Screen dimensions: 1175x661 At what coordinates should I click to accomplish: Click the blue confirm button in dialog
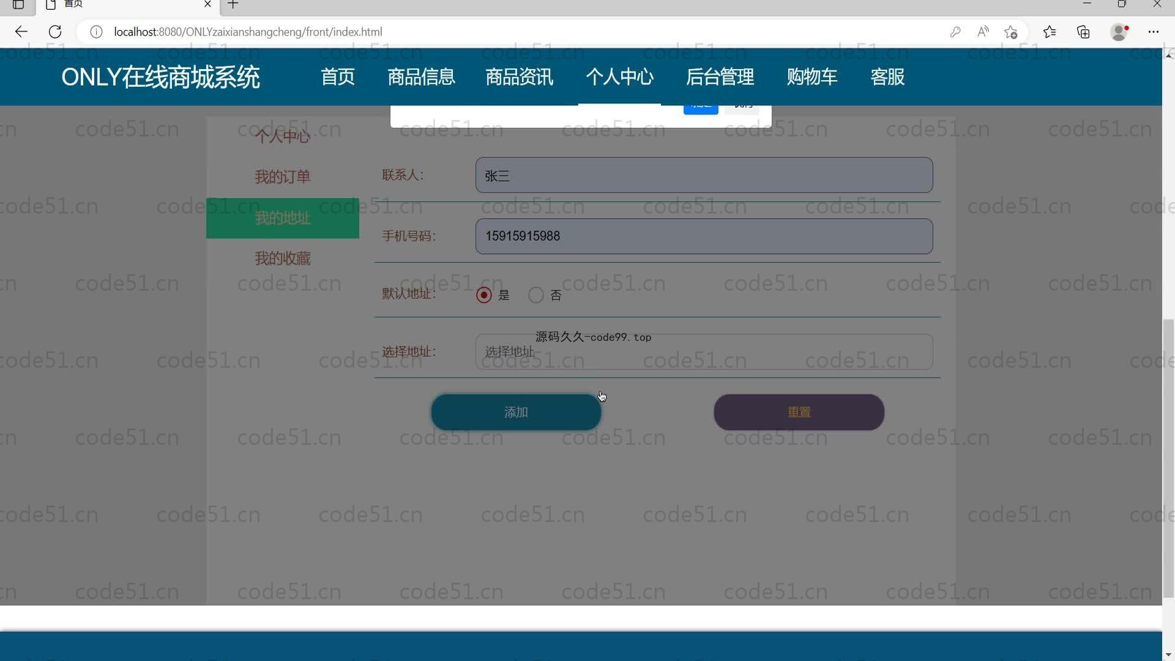coord(701,109)
